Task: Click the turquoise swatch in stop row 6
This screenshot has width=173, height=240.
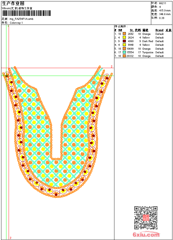Action: click(124, 52)
